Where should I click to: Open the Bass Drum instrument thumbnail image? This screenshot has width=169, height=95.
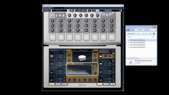pyautogui.click(x=52, y=56)
